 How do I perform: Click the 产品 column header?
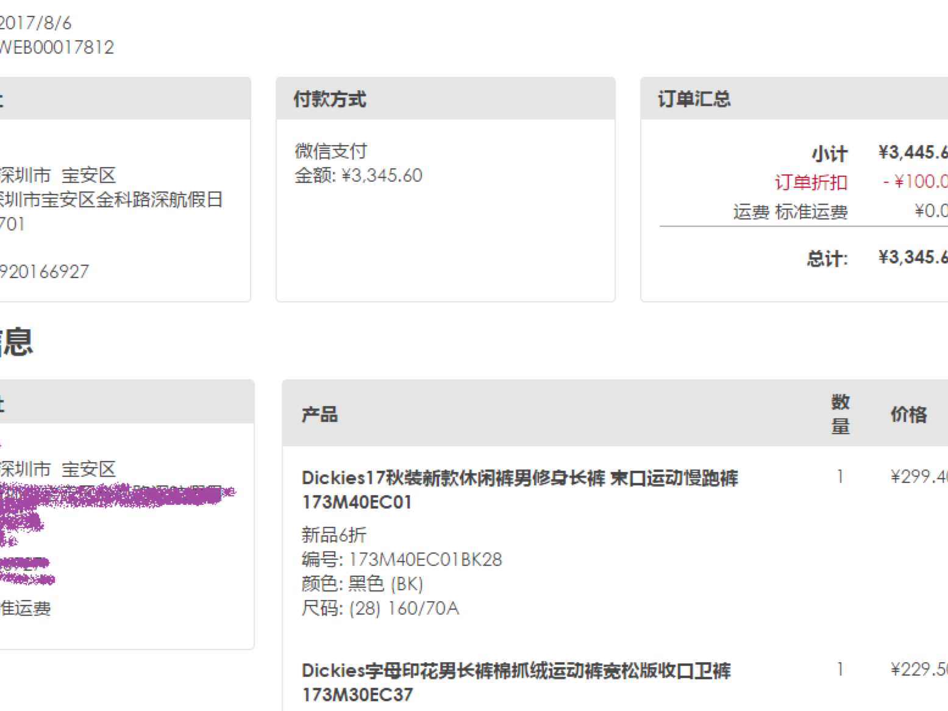319,415
